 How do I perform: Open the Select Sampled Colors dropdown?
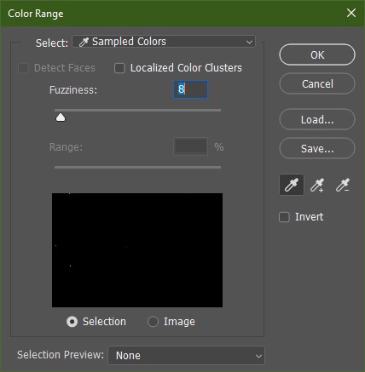pyautogui.click(x=164, y=42)
